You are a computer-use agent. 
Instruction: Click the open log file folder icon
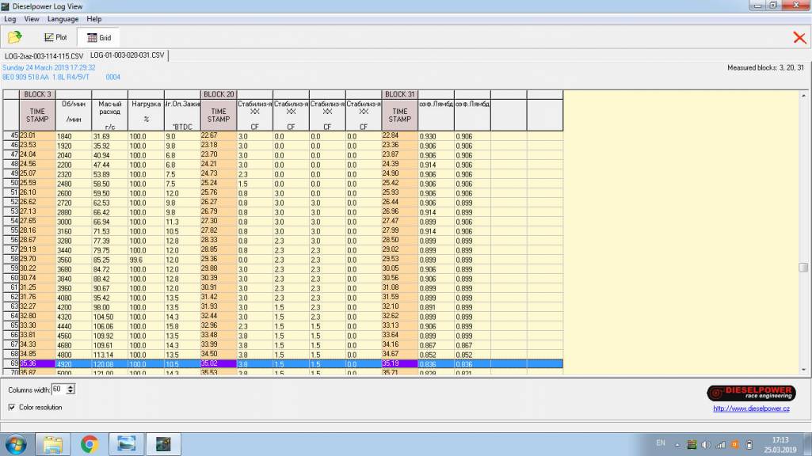click(x=14, y=37)
